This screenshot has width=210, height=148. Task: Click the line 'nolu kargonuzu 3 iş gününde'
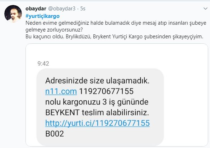point(97,102)
